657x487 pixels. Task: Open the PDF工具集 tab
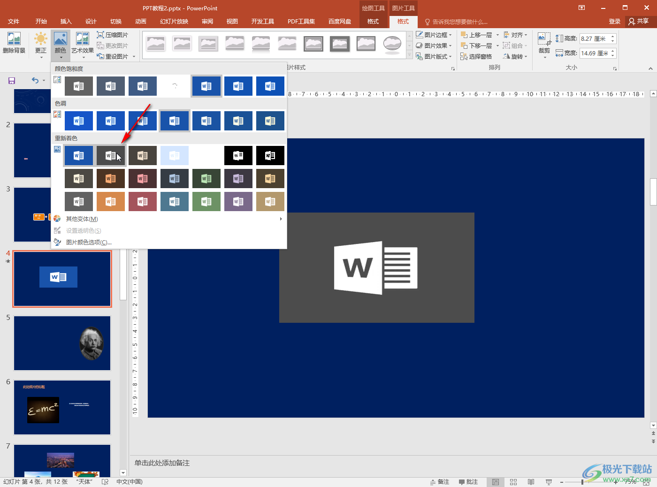[301, 22]
